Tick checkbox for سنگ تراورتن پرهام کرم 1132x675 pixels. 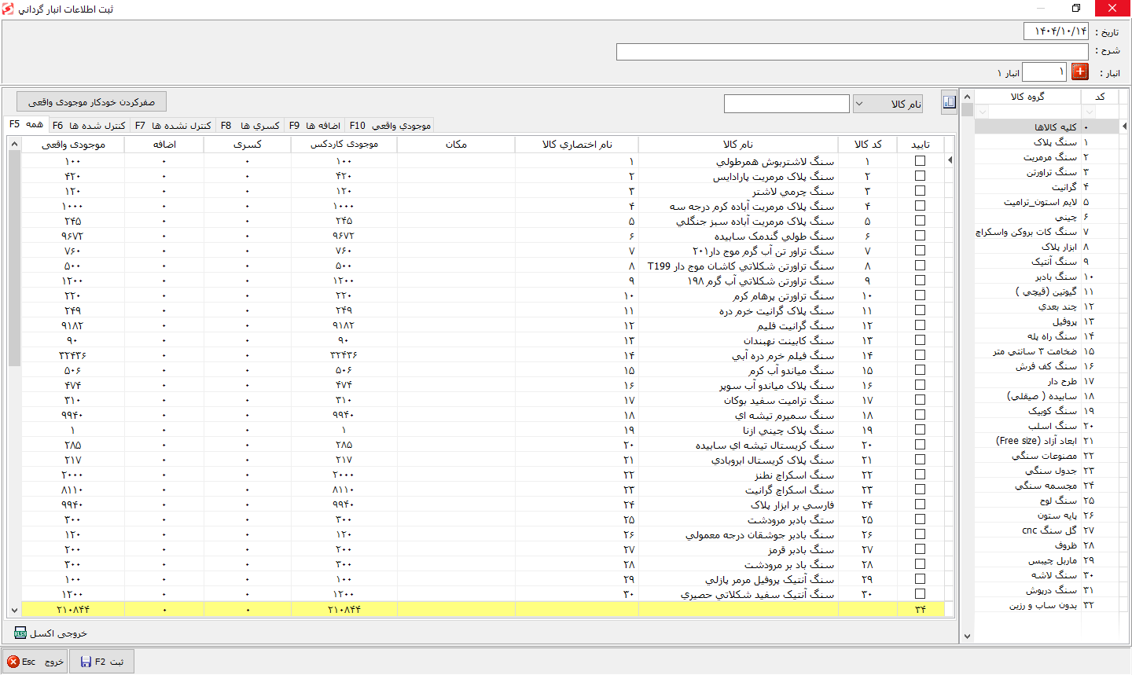pyautogui.click(x=920, y=295)
